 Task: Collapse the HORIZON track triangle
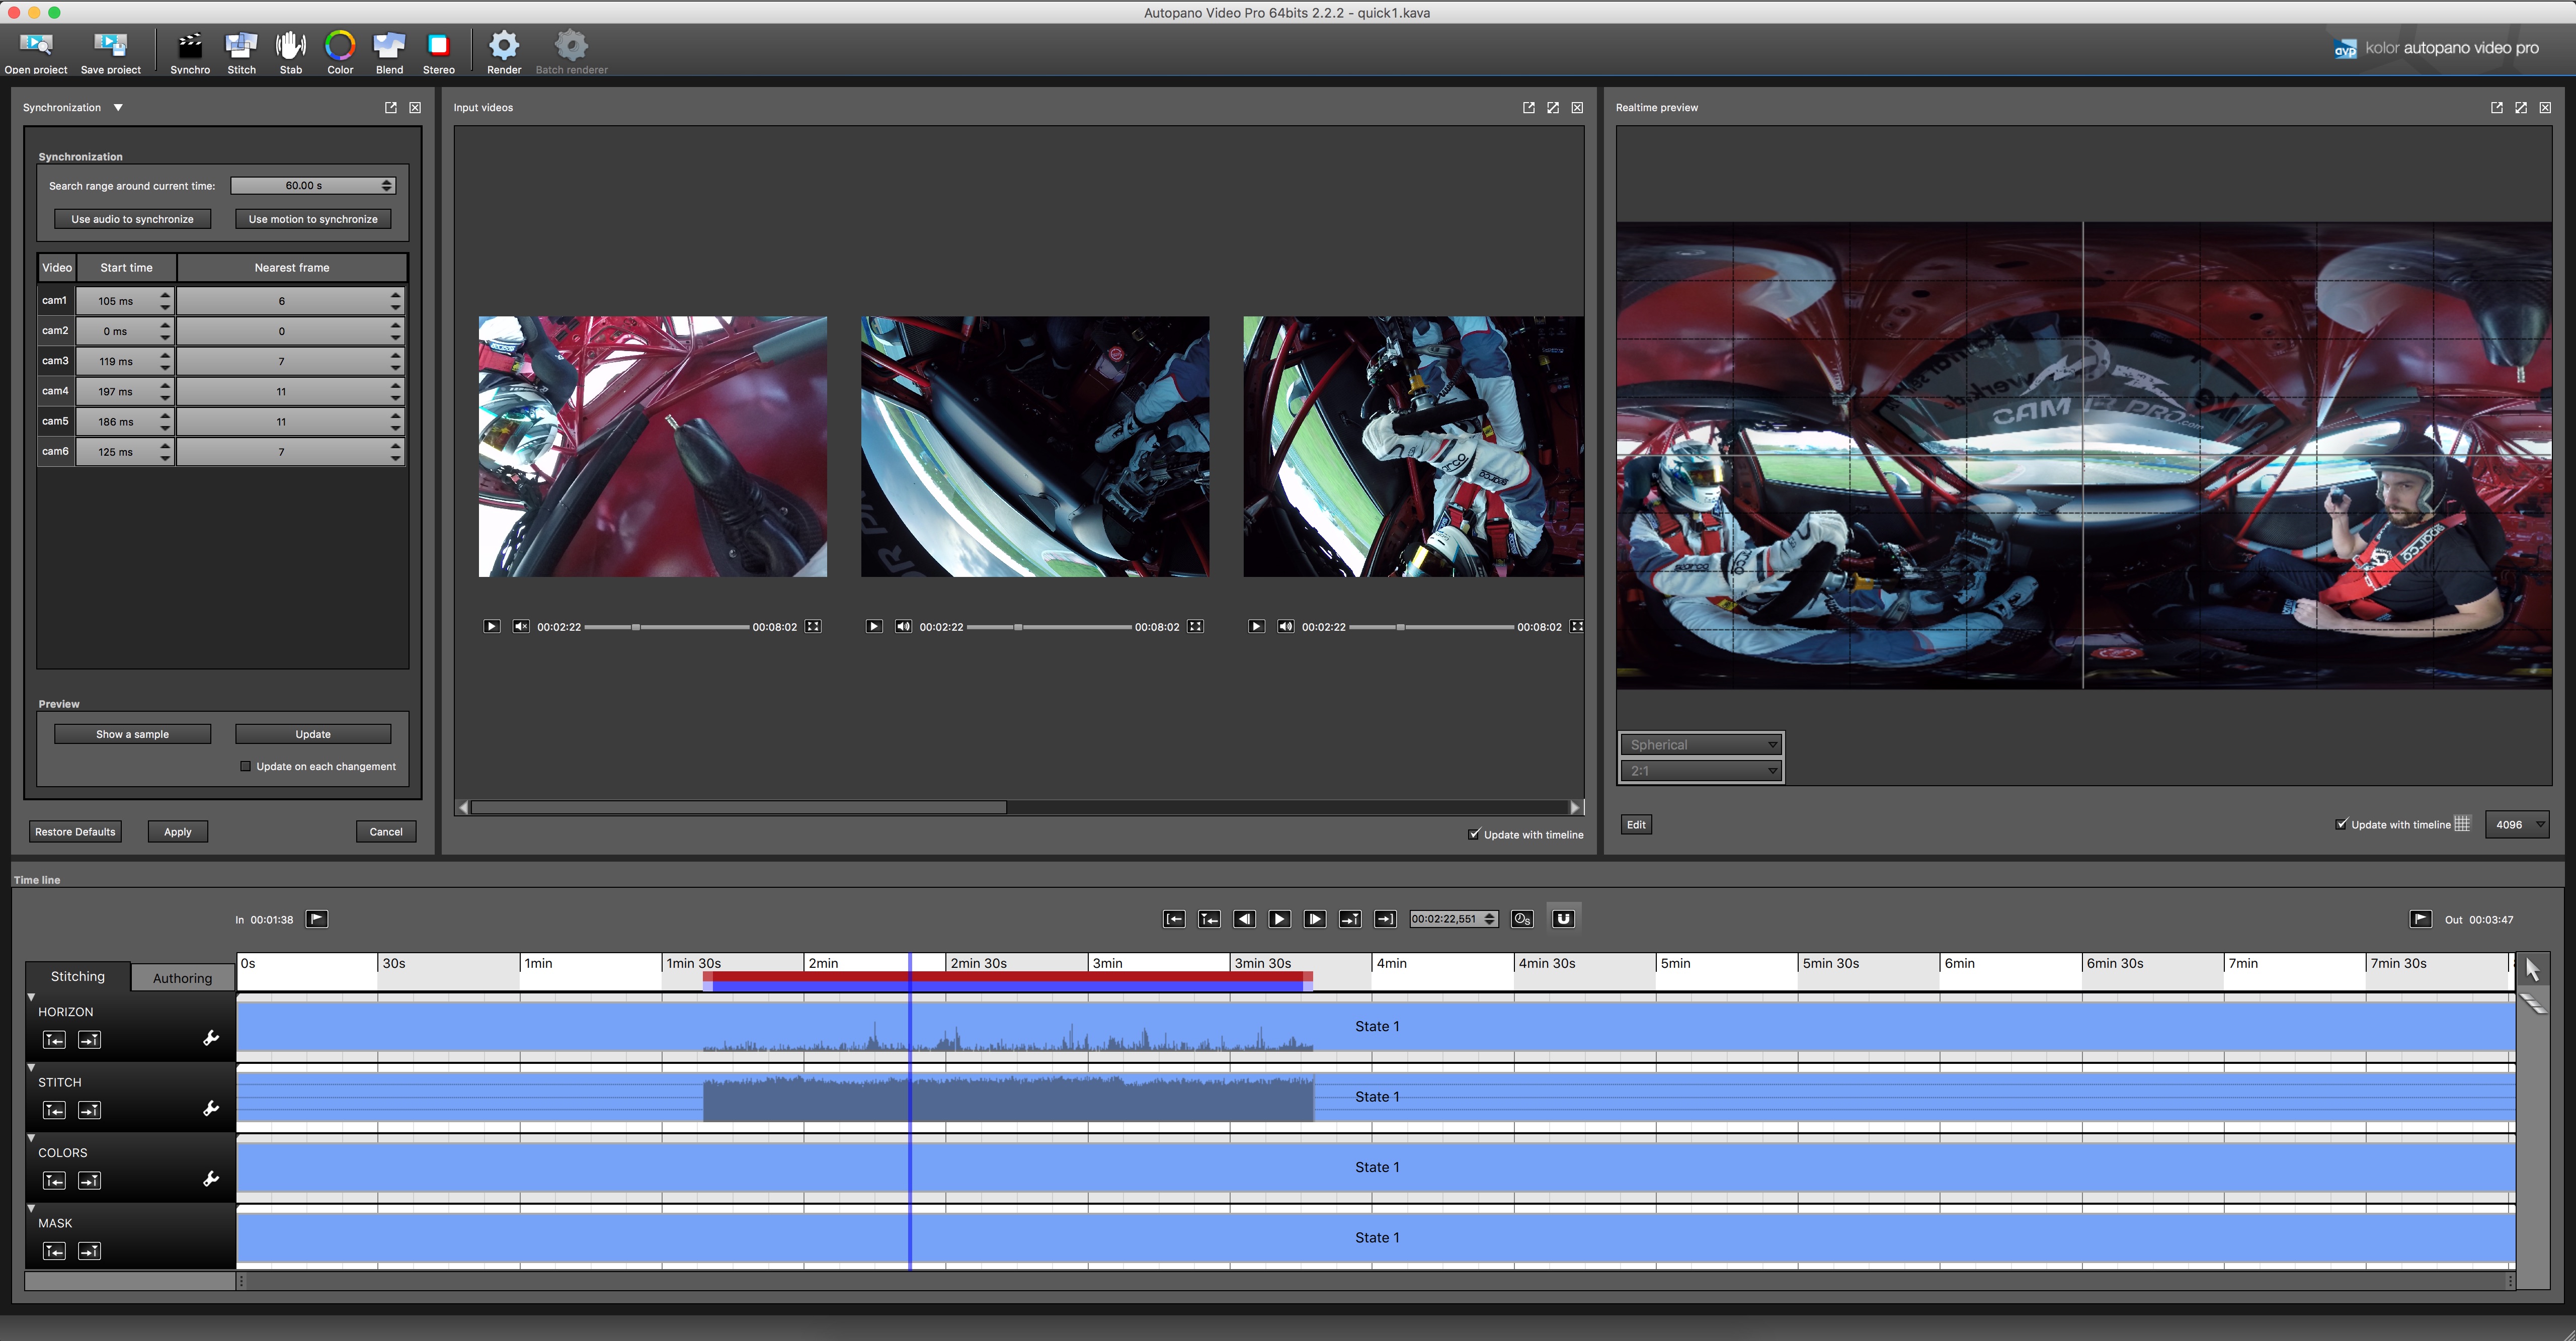tap(31, 997)
